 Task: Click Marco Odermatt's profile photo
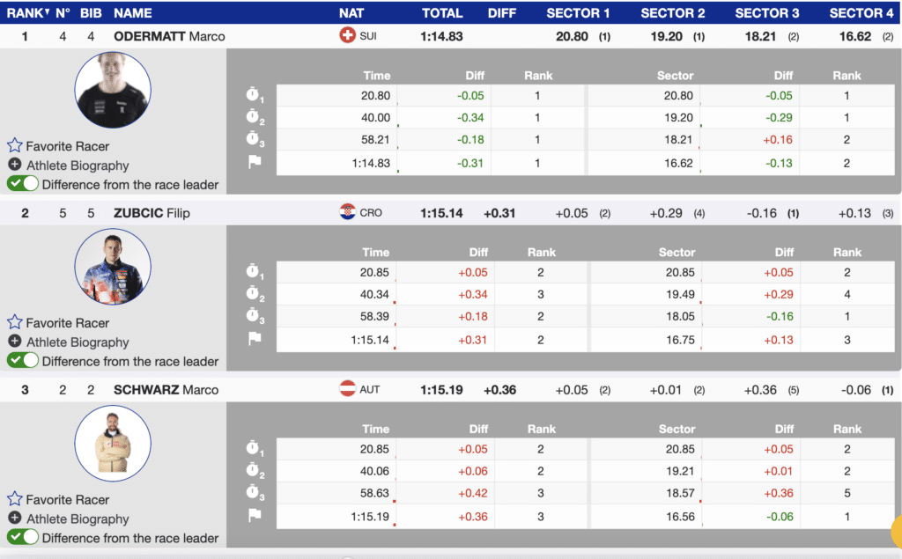[x=113, y=91]
